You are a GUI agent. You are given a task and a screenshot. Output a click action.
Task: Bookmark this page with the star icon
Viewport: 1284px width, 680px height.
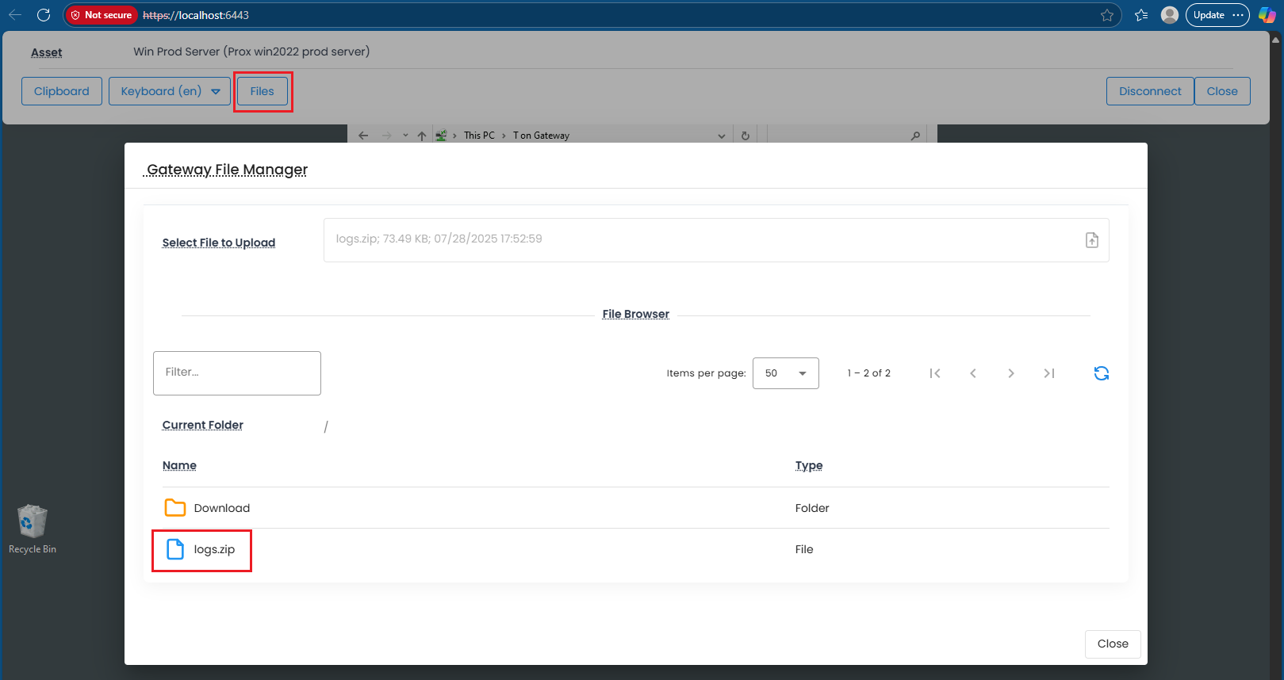[x=1107, y=15]
